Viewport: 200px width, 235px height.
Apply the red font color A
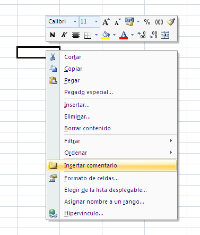pos(124,35)
